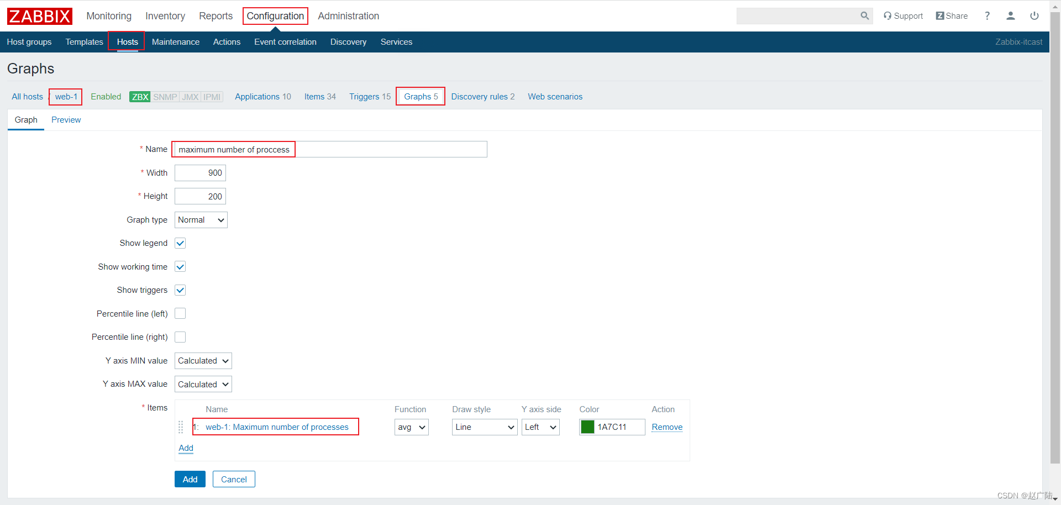Go to Hosts submenu

point(127,42)
